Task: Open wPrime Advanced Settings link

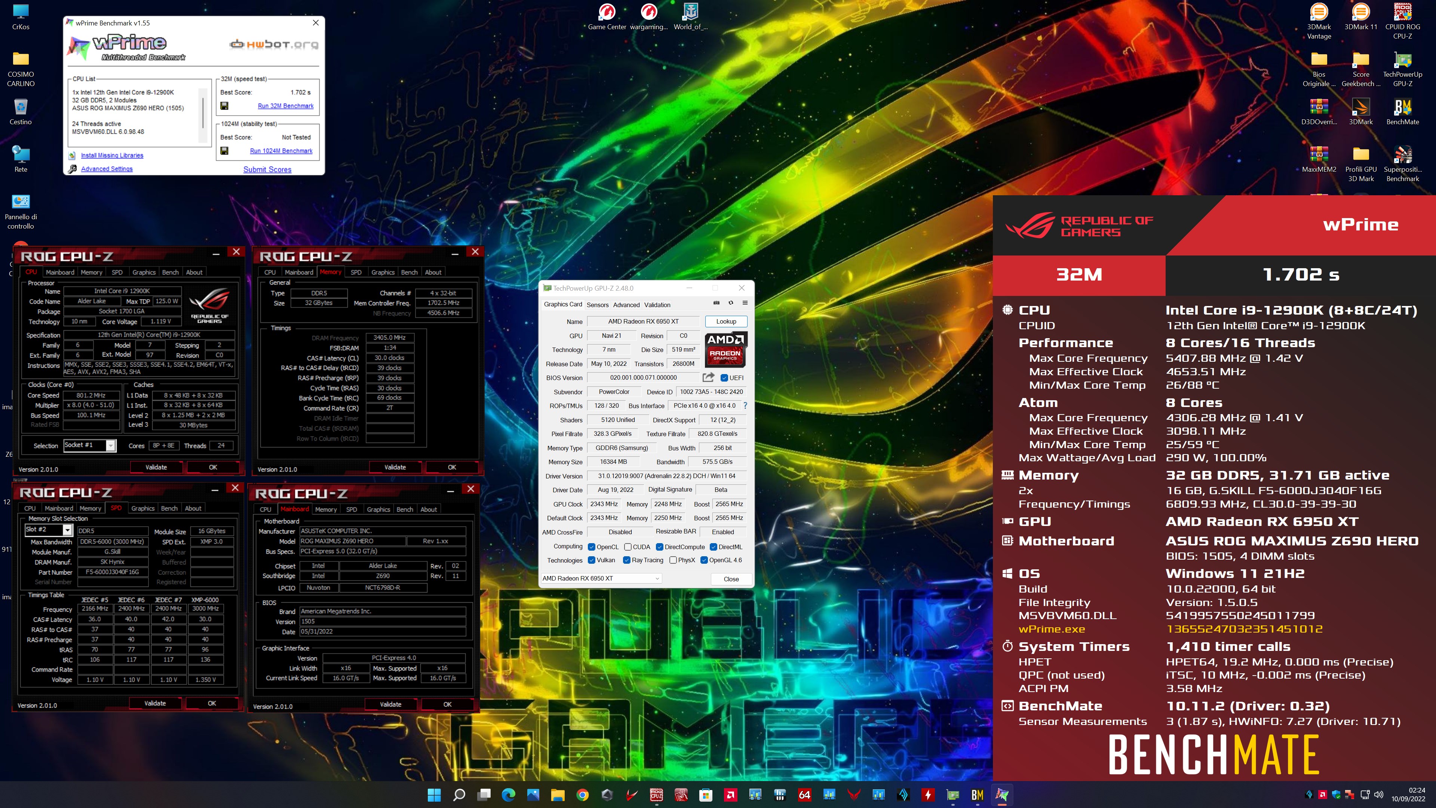Action: [107, 169]
